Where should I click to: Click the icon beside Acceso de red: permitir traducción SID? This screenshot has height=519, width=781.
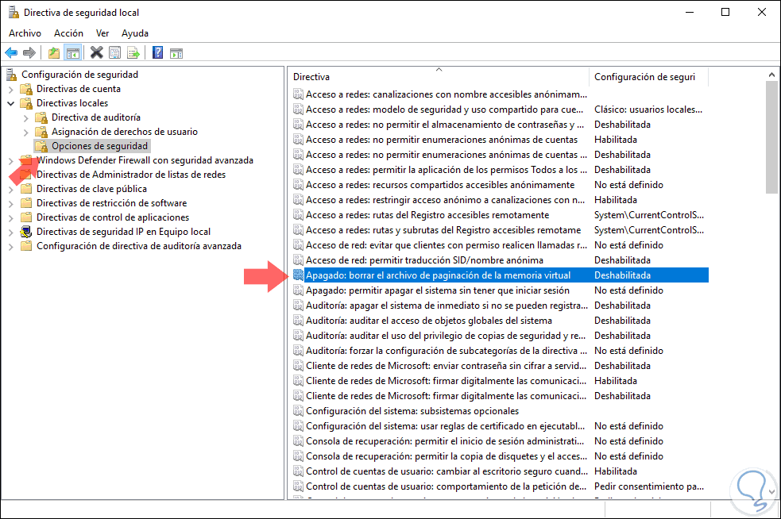tap(299, 260)
